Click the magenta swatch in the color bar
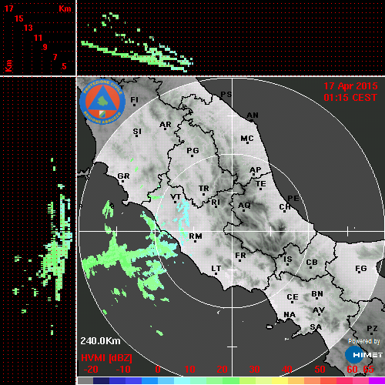This screenshot has width=385, height=385. (377, 380)
